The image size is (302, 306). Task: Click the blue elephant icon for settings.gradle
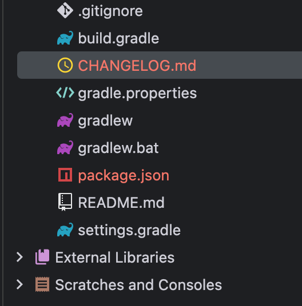[x=65, y=230]
